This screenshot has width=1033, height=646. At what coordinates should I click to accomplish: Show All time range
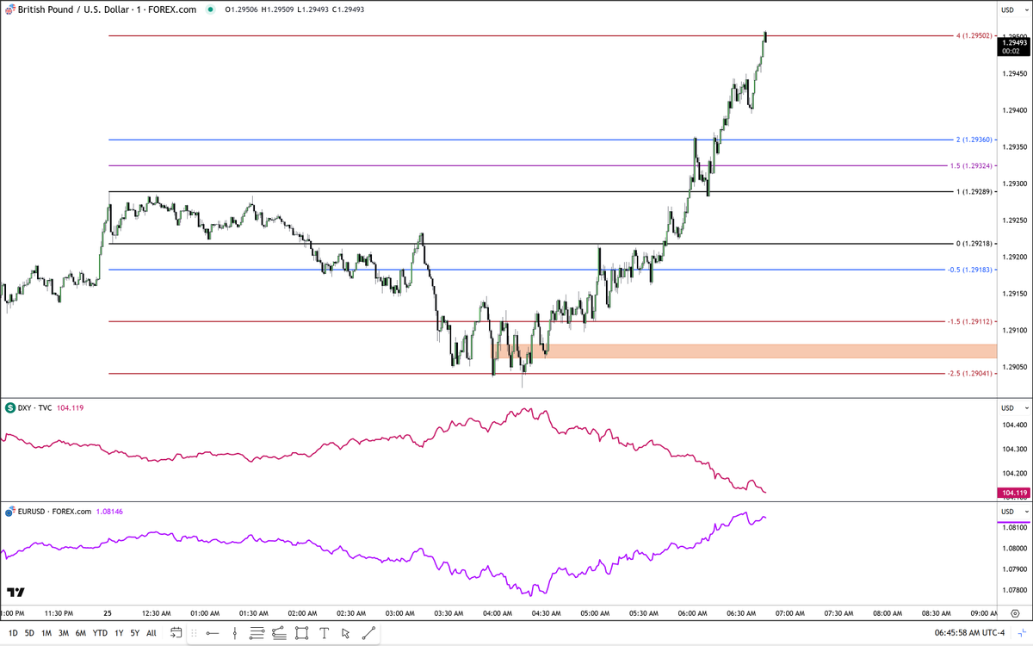[152, 633]
